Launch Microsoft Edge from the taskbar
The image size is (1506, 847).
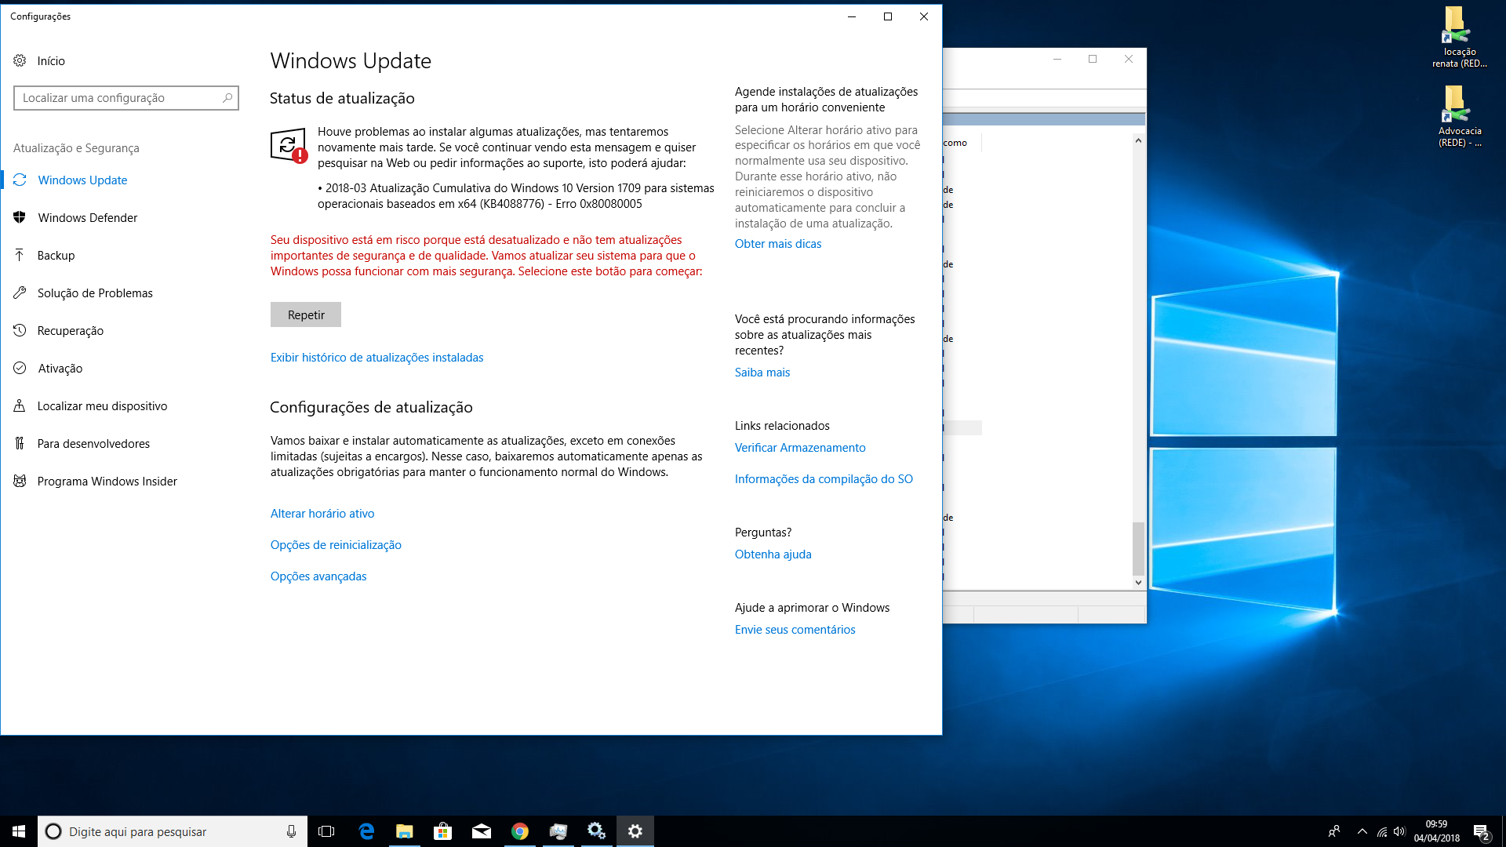coord(366,831)
